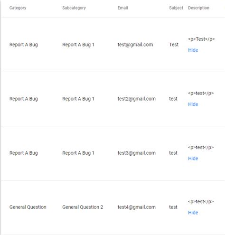The image size is (225, 235).
Task: Hide description for test@gmail.com row
Action: pos(193,50)
